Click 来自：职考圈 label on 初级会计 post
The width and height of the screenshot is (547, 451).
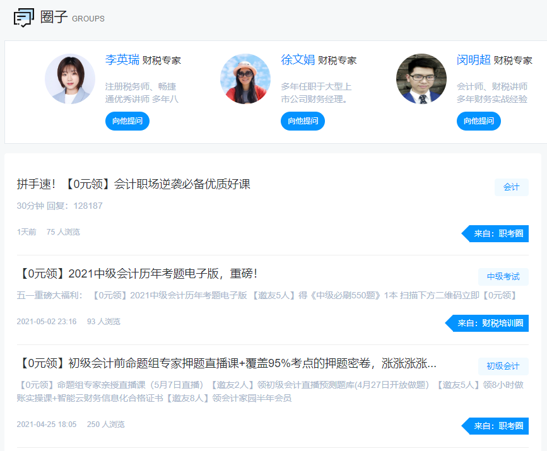495,426
